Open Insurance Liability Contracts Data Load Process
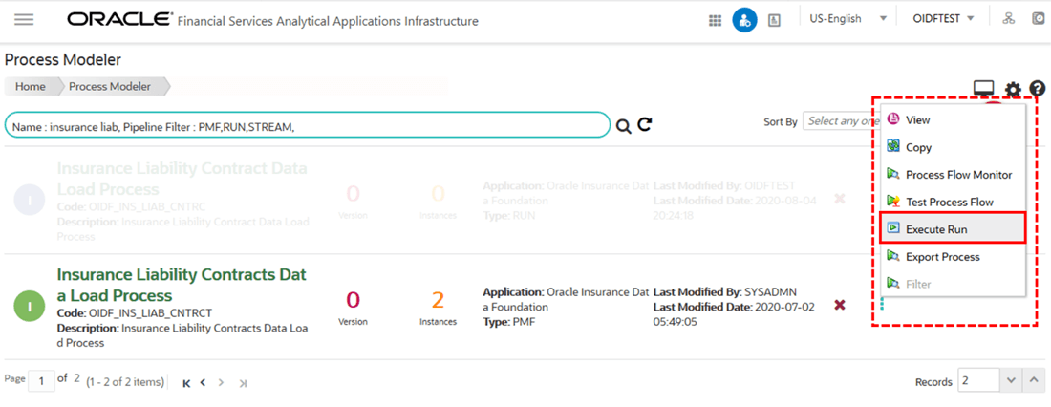Image resolution: width=1051 pixels, height=407 pixels. pyautogui.click(x=182, y=285)
